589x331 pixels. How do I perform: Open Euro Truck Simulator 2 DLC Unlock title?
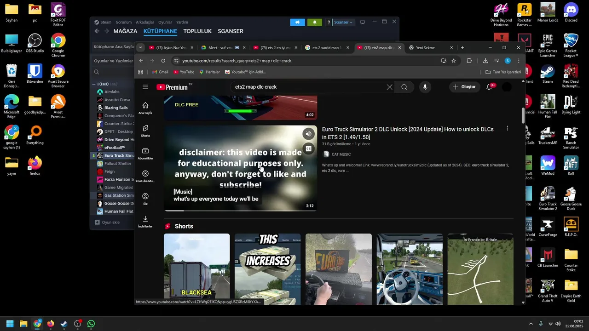click(408, 133)
